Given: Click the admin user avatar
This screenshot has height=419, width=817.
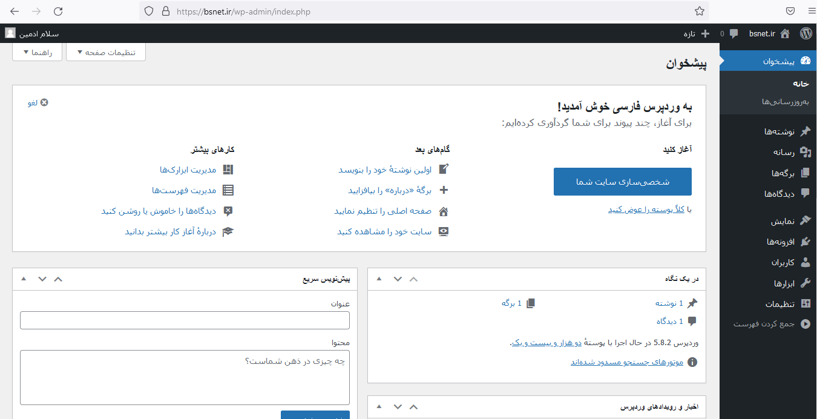Looking at the screenshot, I should coord(10,33).
